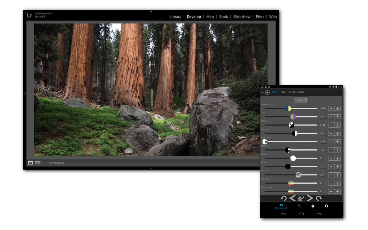Open the before/after view options dropdown arrow
The height and width of the screenshot is (230, 368).
42,163
